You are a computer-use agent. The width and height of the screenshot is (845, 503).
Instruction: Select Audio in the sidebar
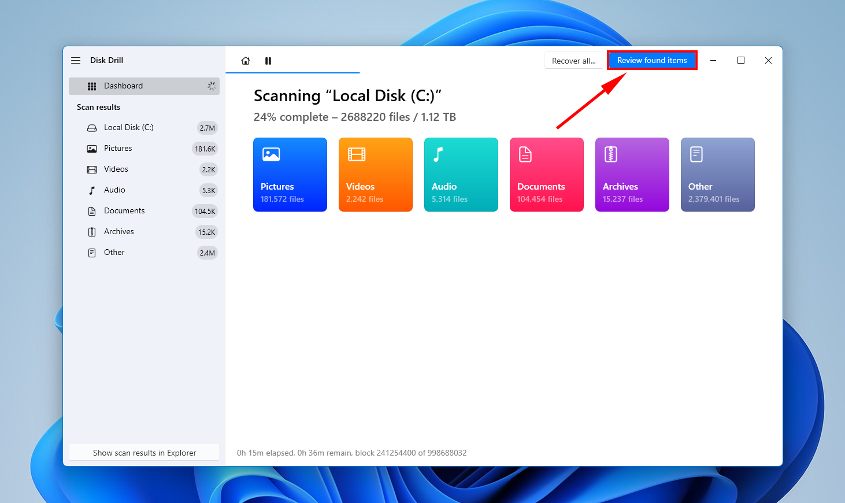tap(144, 190)
